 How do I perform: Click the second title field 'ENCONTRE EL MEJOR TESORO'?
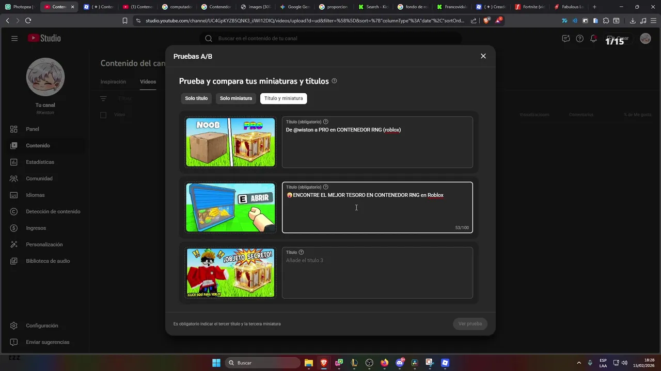(x=377, y=208)
